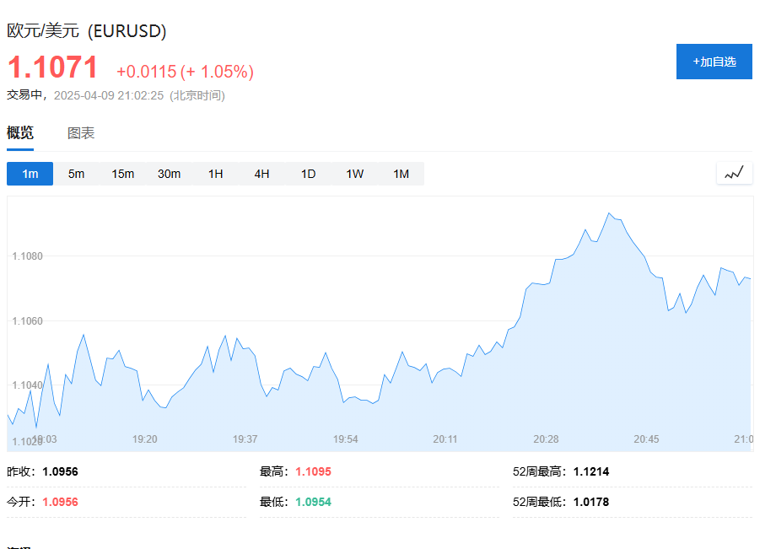Click the 最高 value 1.1095

click(x=313, y=471)
